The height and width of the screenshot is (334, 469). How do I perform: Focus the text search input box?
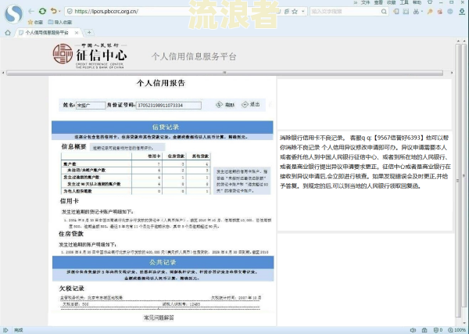point(345,12)
